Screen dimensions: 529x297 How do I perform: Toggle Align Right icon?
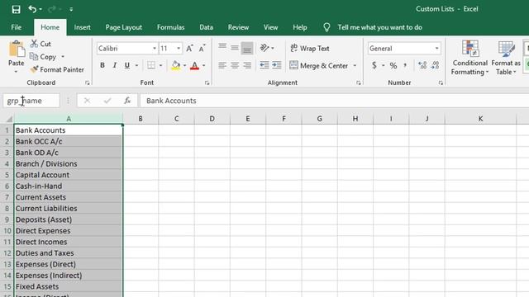coord(247,65)
